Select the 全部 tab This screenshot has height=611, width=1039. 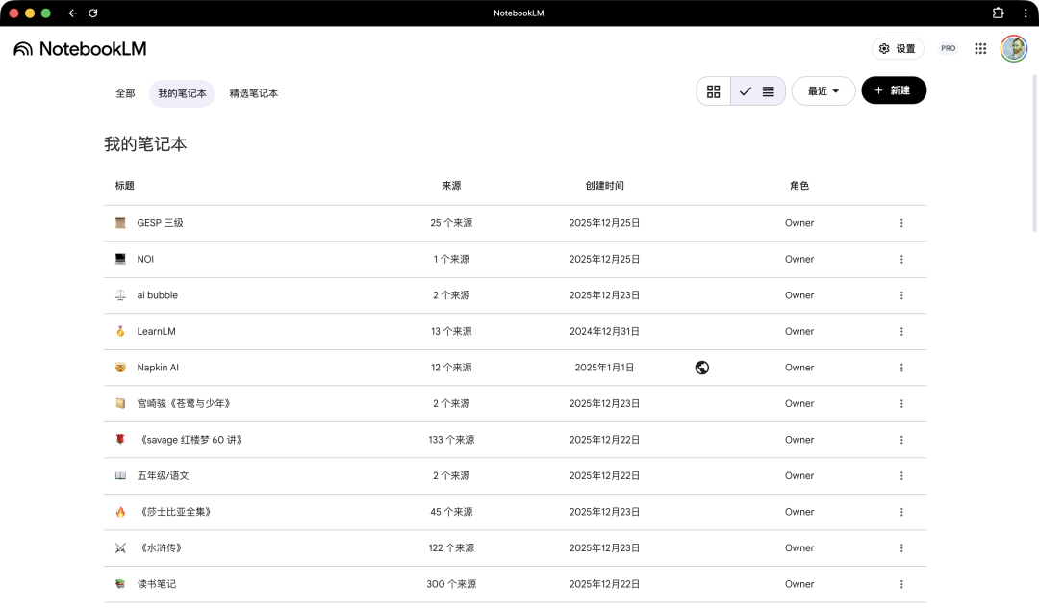(125, 93)
